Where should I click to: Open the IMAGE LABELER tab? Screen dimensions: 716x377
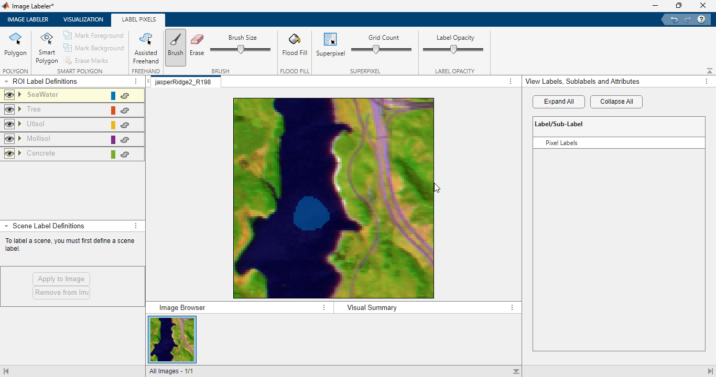coord(27,19)
